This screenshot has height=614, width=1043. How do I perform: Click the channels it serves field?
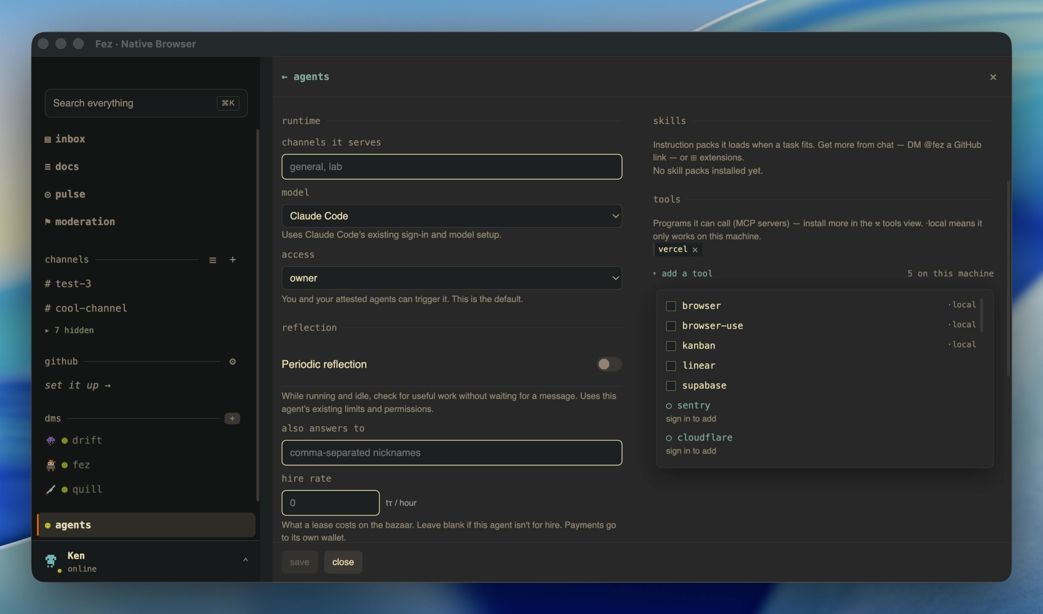[451, 167]
